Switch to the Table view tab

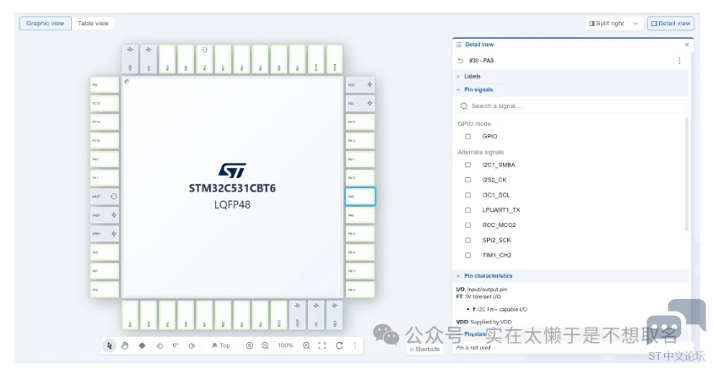(x=93, y=24)
